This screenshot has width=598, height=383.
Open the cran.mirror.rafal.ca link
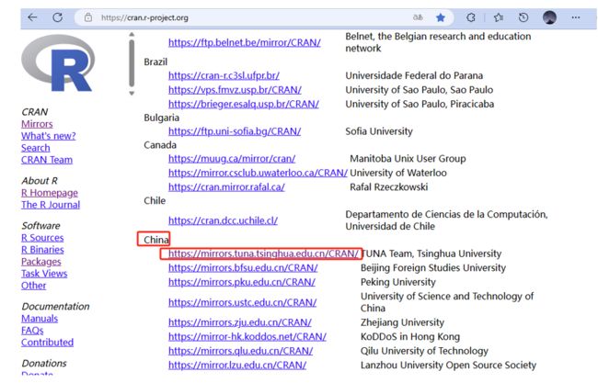pyautogui.click(x=226, y=187)
